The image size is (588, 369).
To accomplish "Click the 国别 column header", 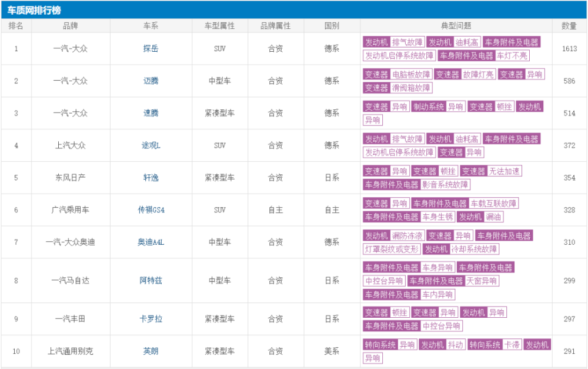I will pyautogui.click(x=332, y=25).
